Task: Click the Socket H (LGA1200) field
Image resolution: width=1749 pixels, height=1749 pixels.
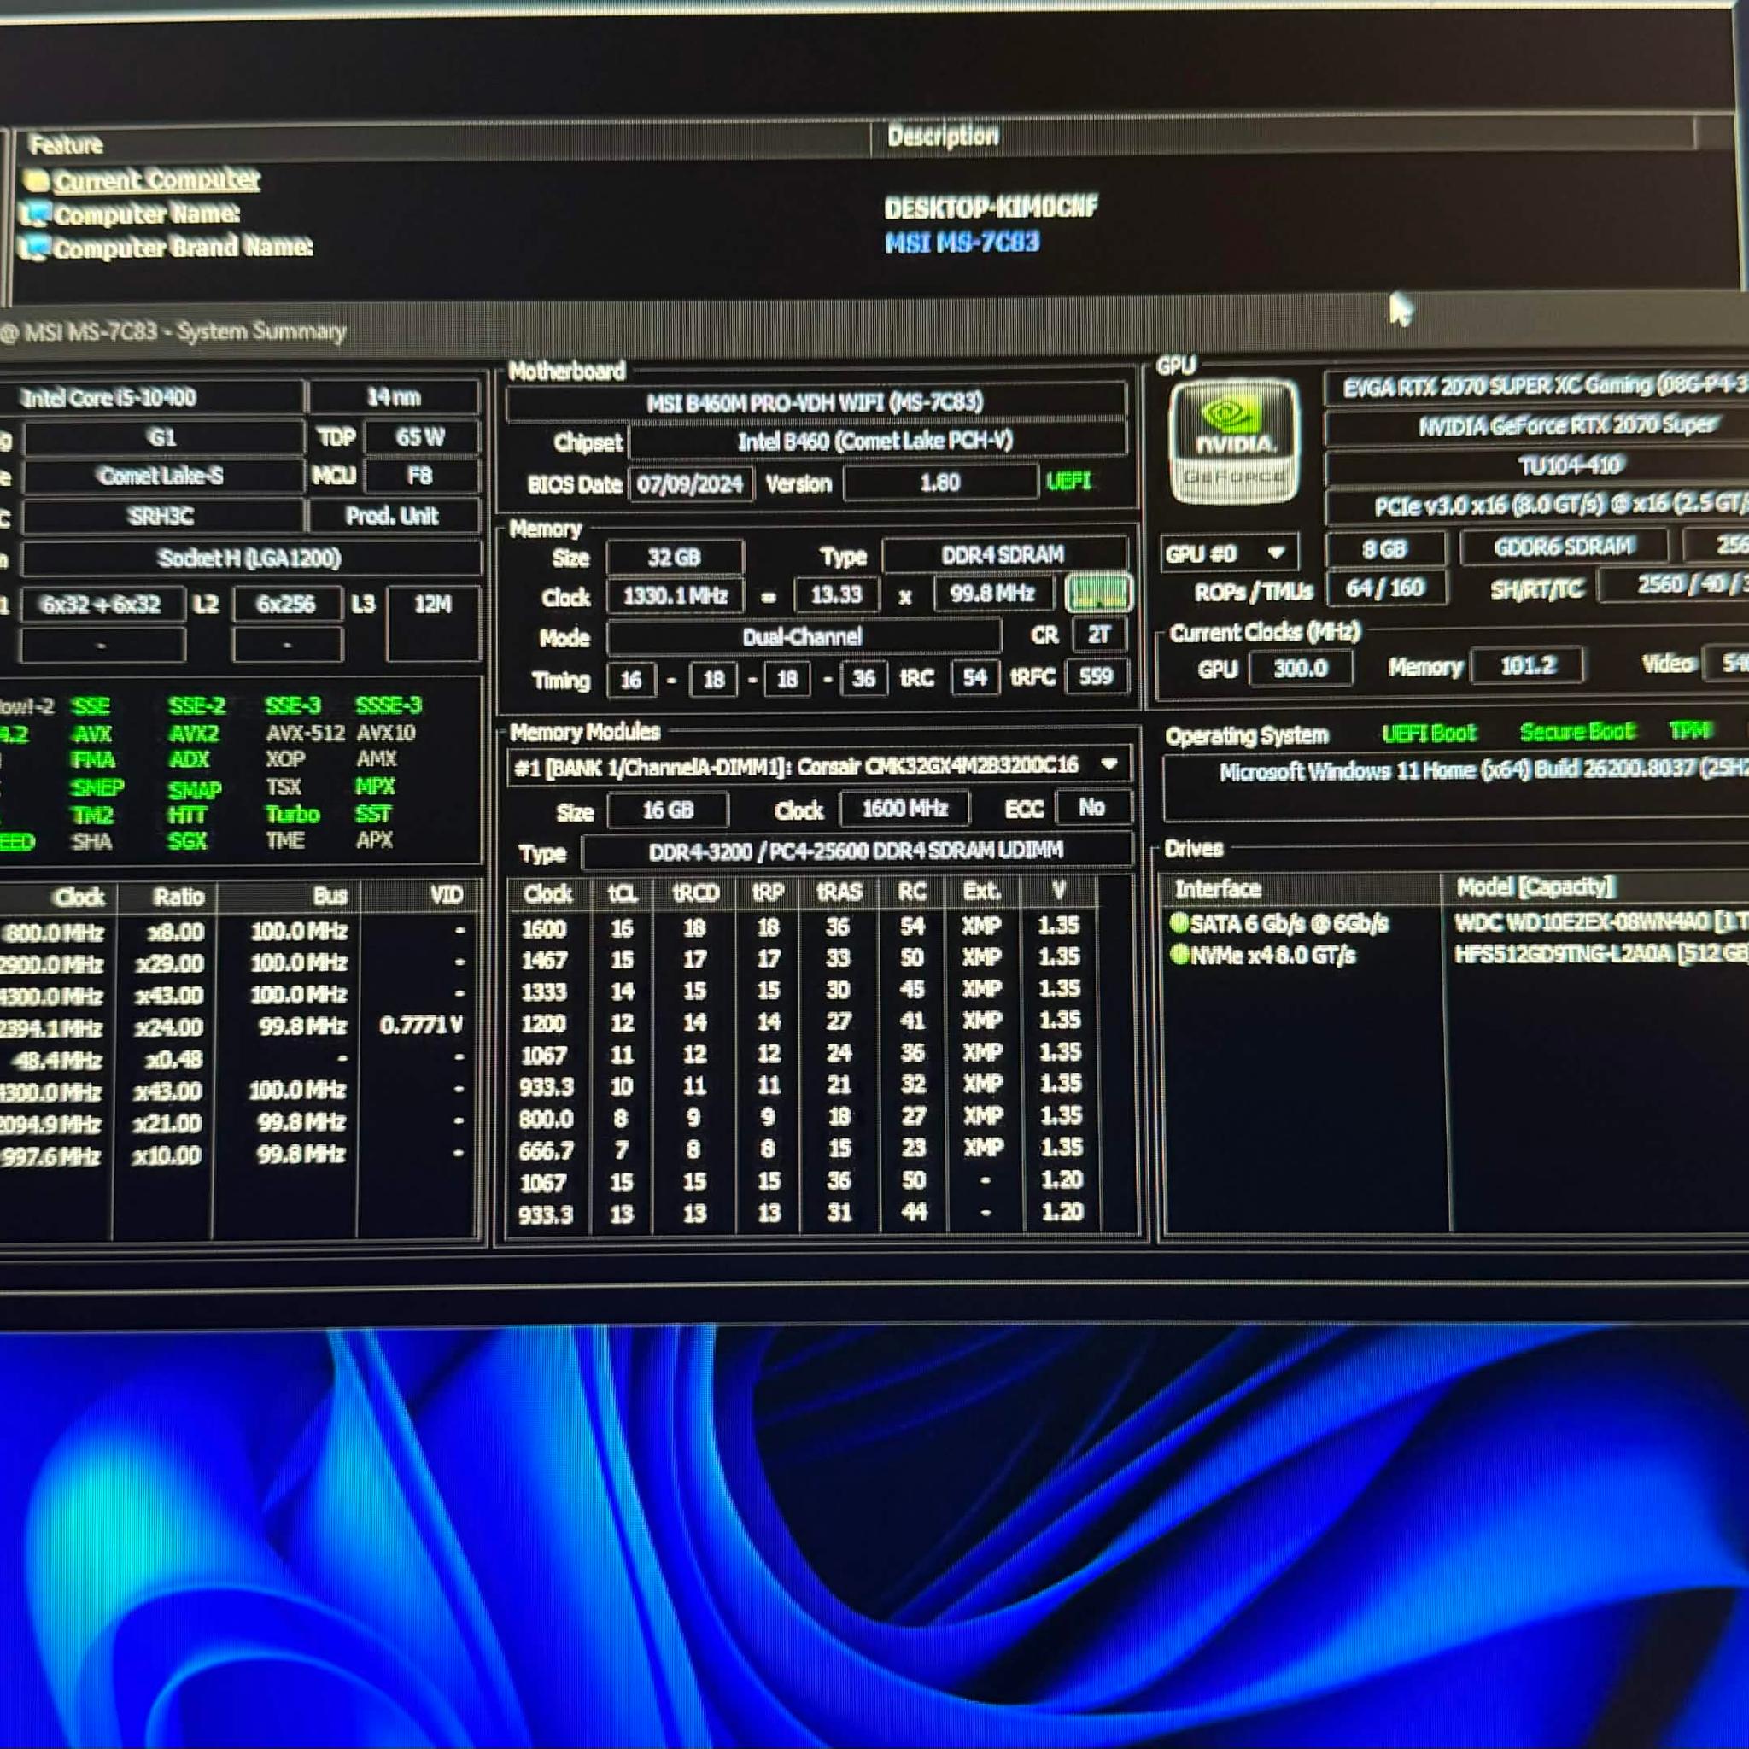Action: coord(250,558)
